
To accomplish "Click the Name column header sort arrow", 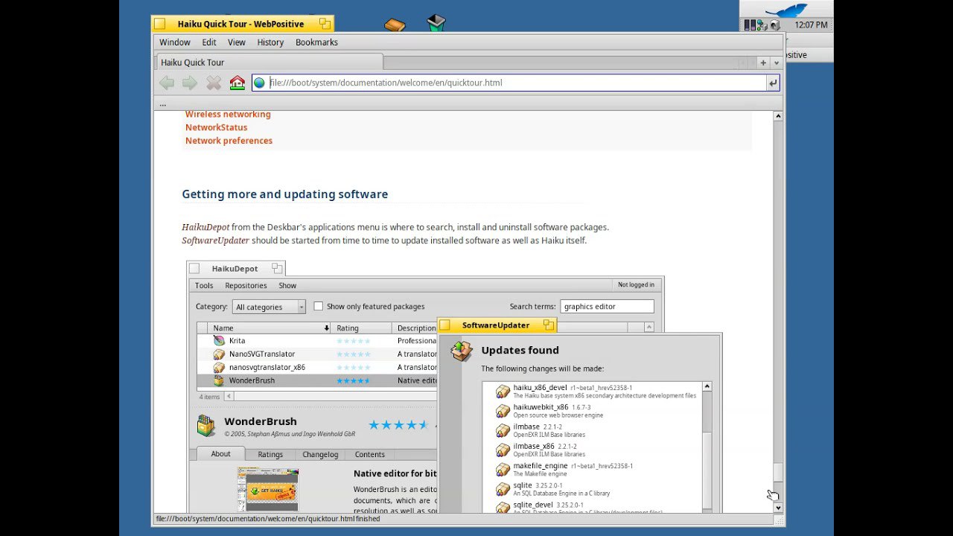I will tap(326, 328).
